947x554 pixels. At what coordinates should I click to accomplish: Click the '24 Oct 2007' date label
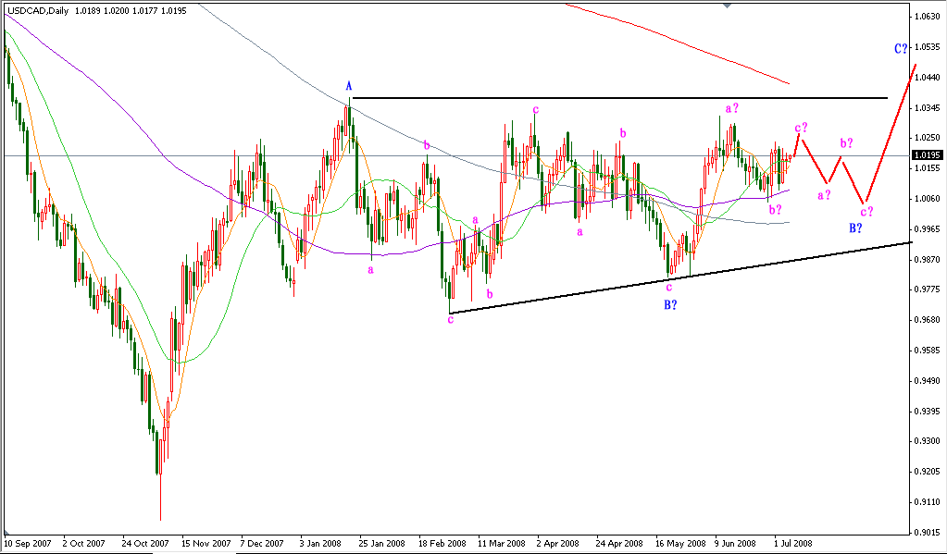[x=145, y=543]
